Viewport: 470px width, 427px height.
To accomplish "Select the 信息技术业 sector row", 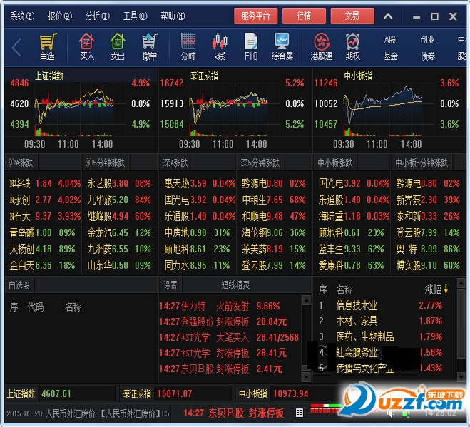I will (381, 305).
